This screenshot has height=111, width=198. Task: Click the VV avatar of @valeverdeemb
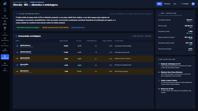coord(17,52)
